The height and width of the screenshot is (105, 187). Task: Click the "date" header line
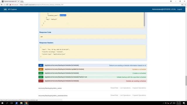[x=56, y=49]
